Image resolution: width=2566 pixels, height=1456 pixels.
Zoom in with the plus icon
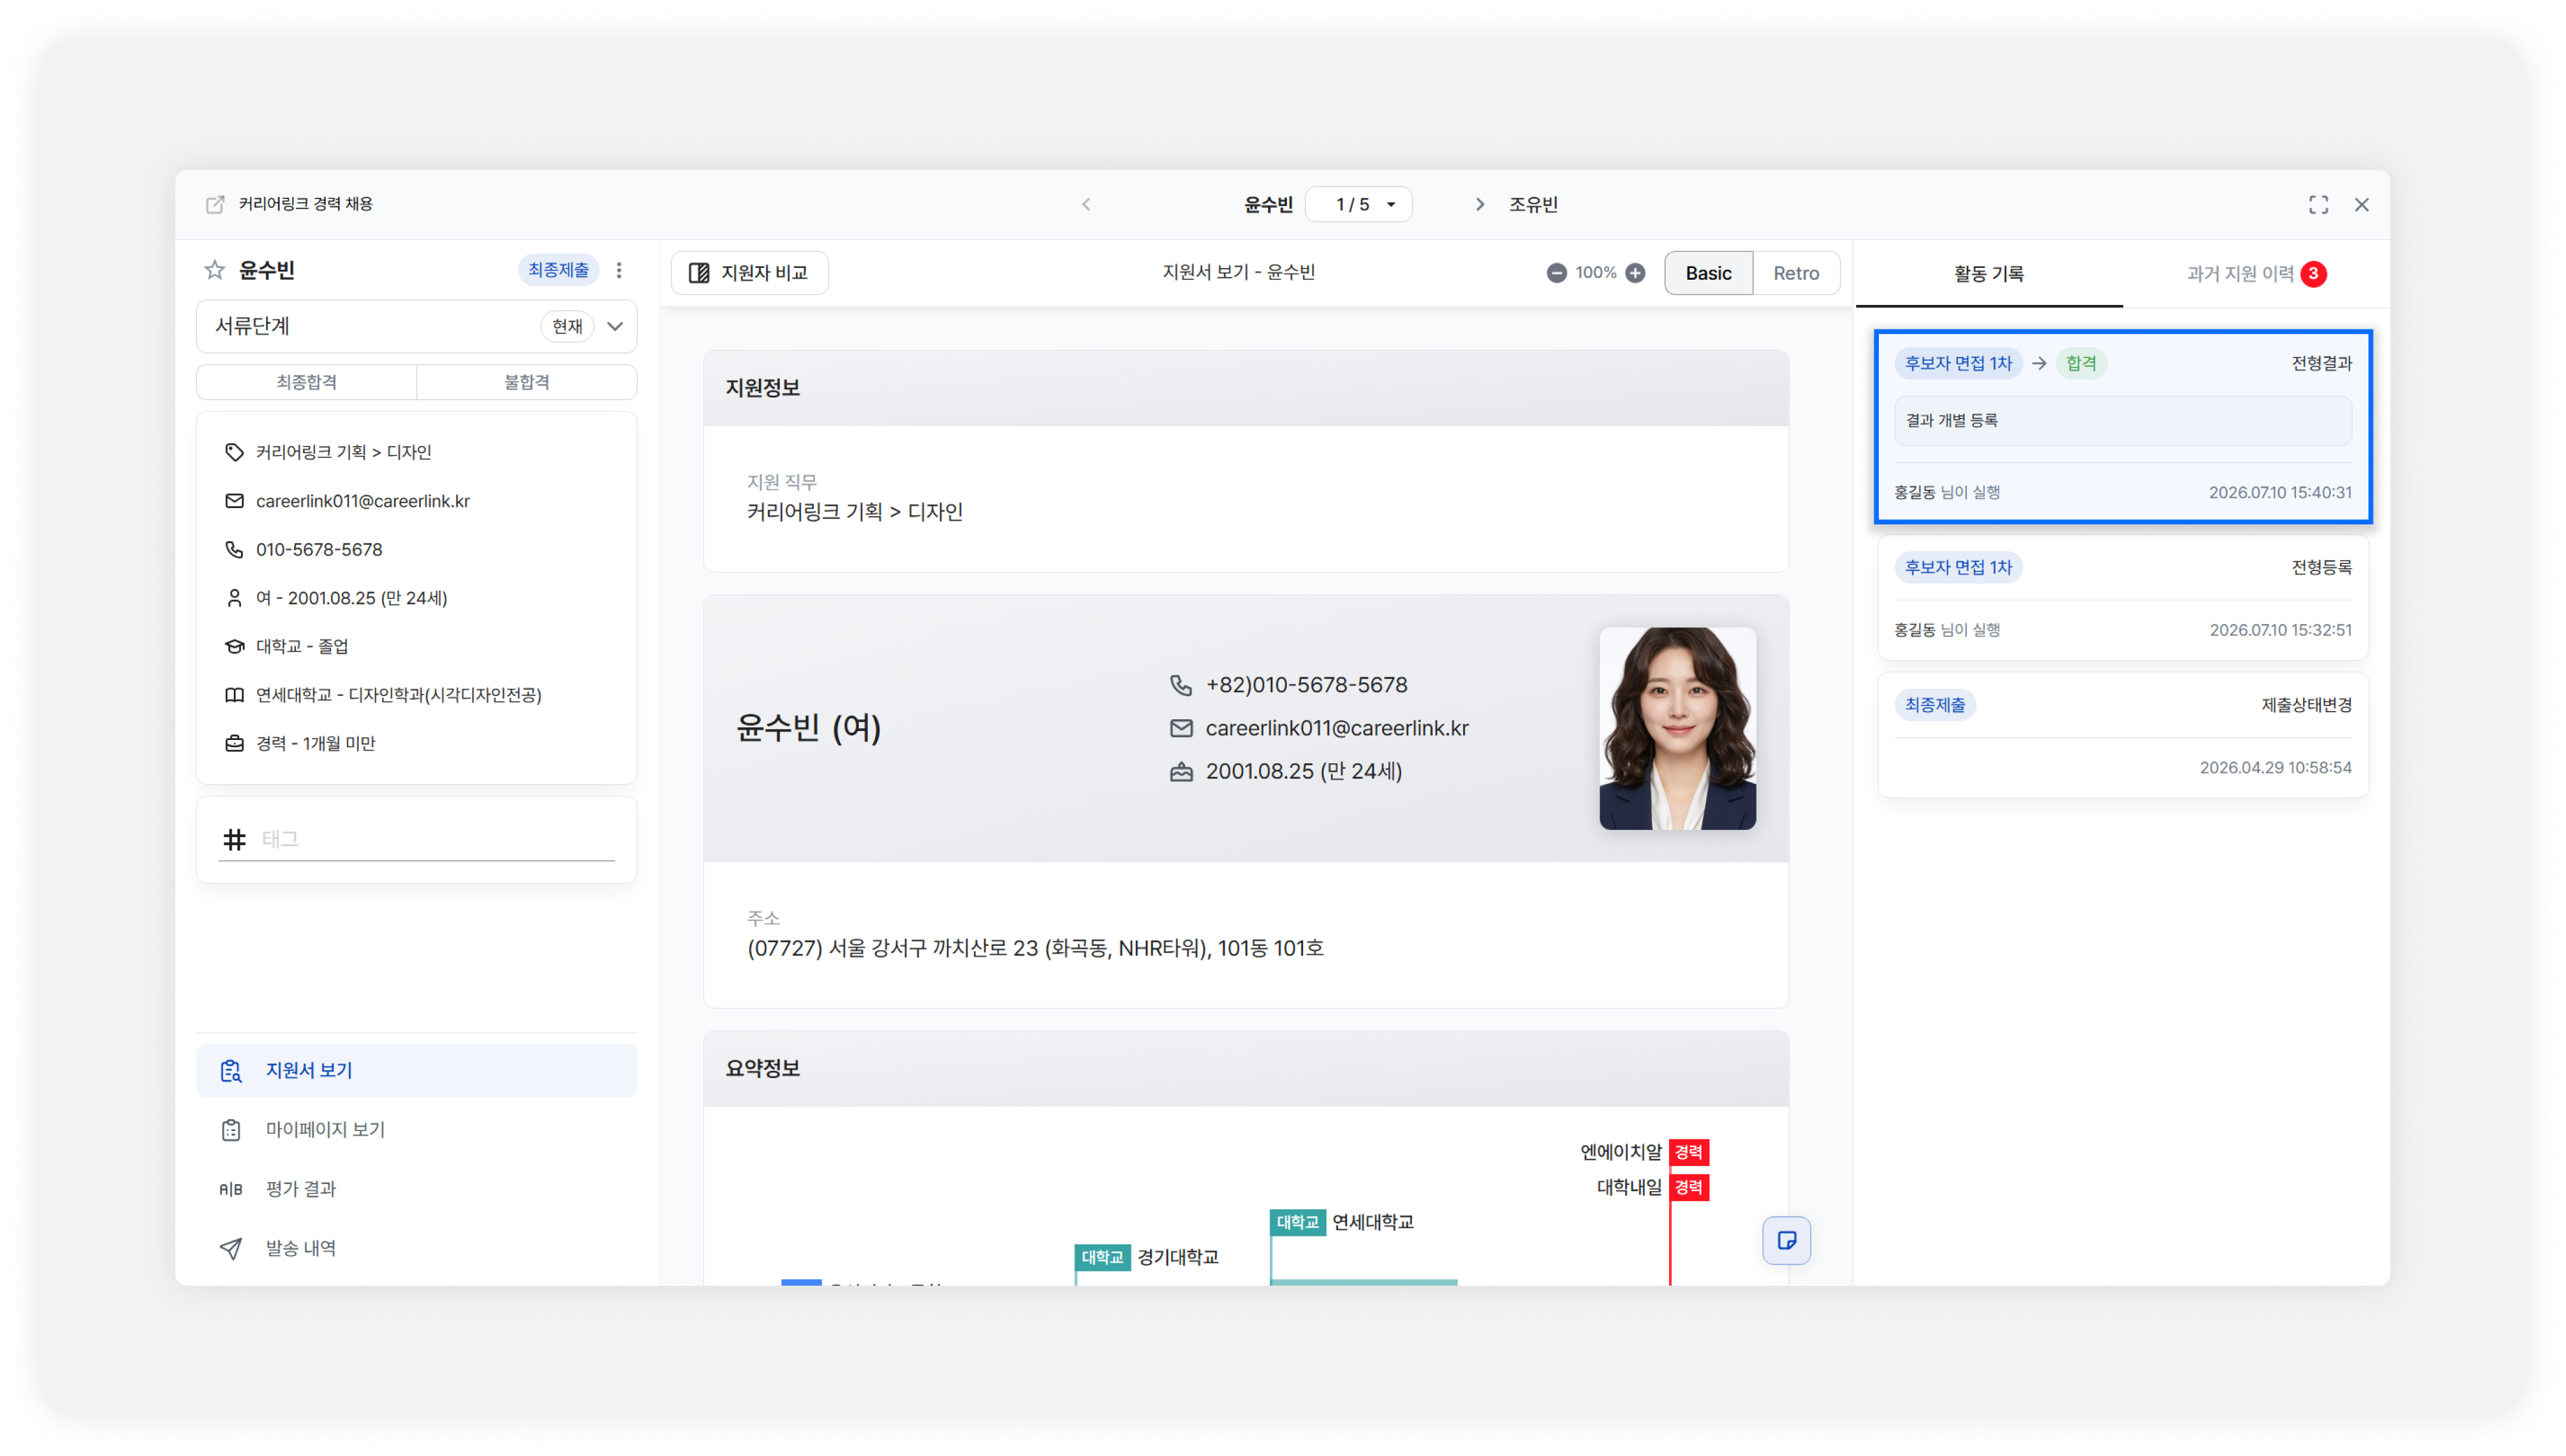[1635, 273]
